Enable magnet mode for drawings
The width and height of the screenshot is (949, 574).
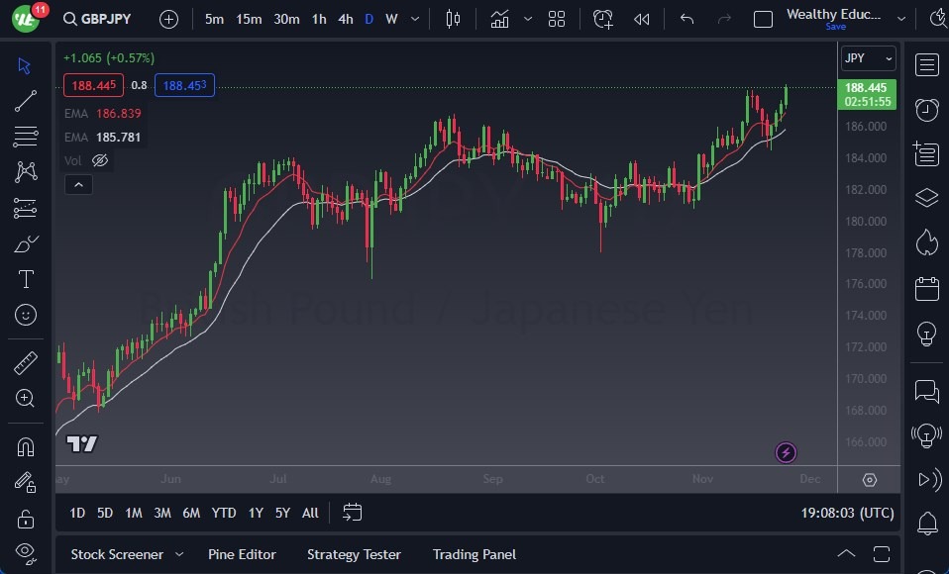25,446
